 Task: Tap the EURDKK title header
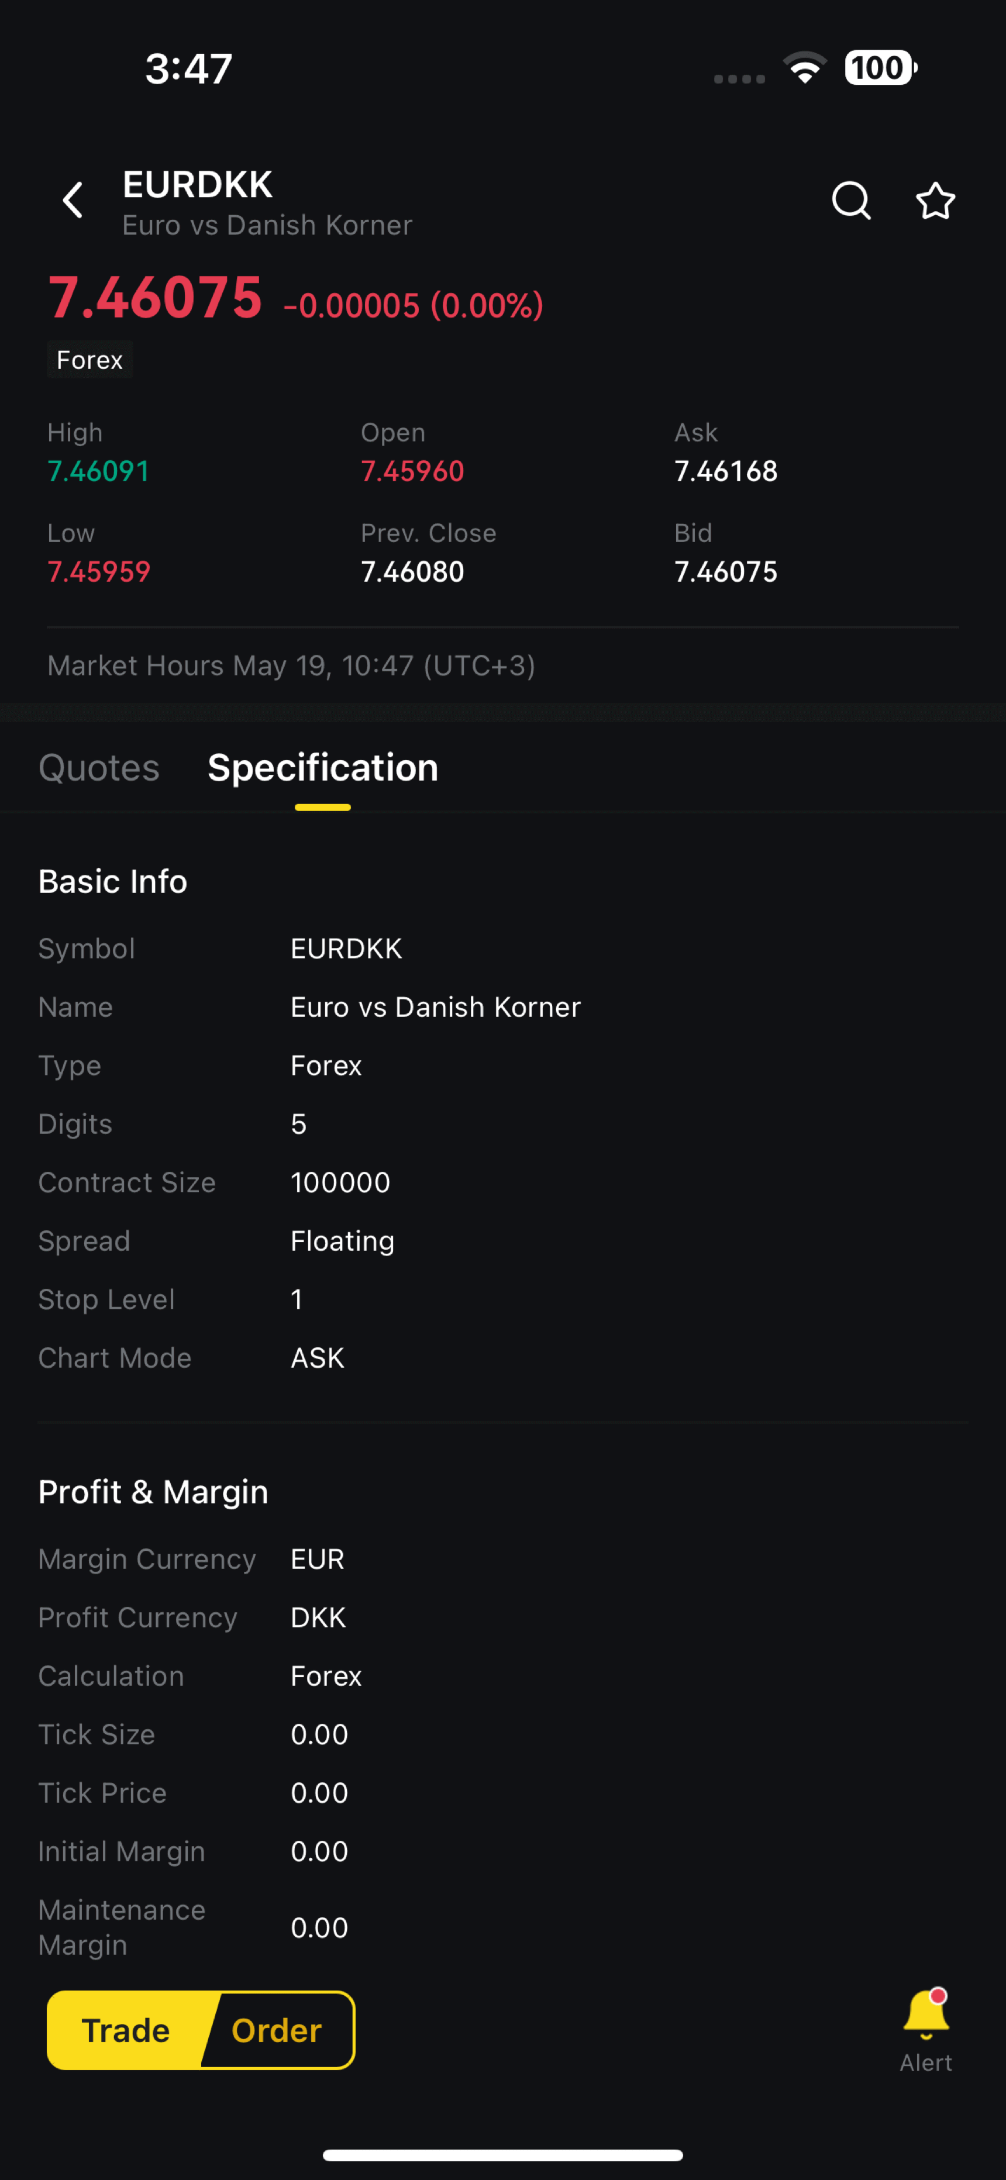[x=197, y=184]
